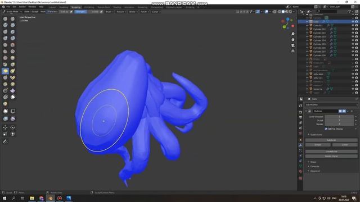The height and width of the screenshot is (202, 360).
Task: Open the outliner filter funnel
Action: tap(349, 11)
